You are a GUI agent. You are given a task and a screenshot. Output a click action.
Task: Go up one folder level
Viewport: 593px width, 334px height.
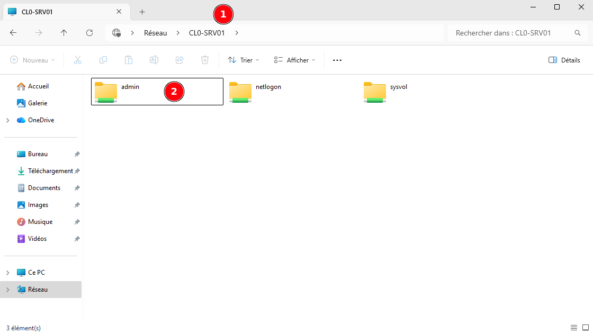pyautogui.click(x=64, y=33)
